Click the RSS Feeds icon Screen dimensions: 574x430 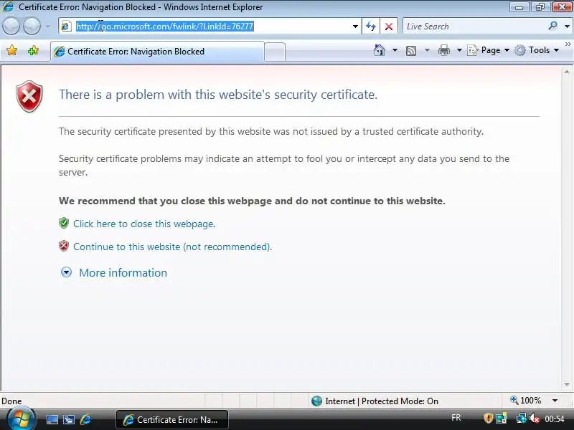tap(411, 50)
